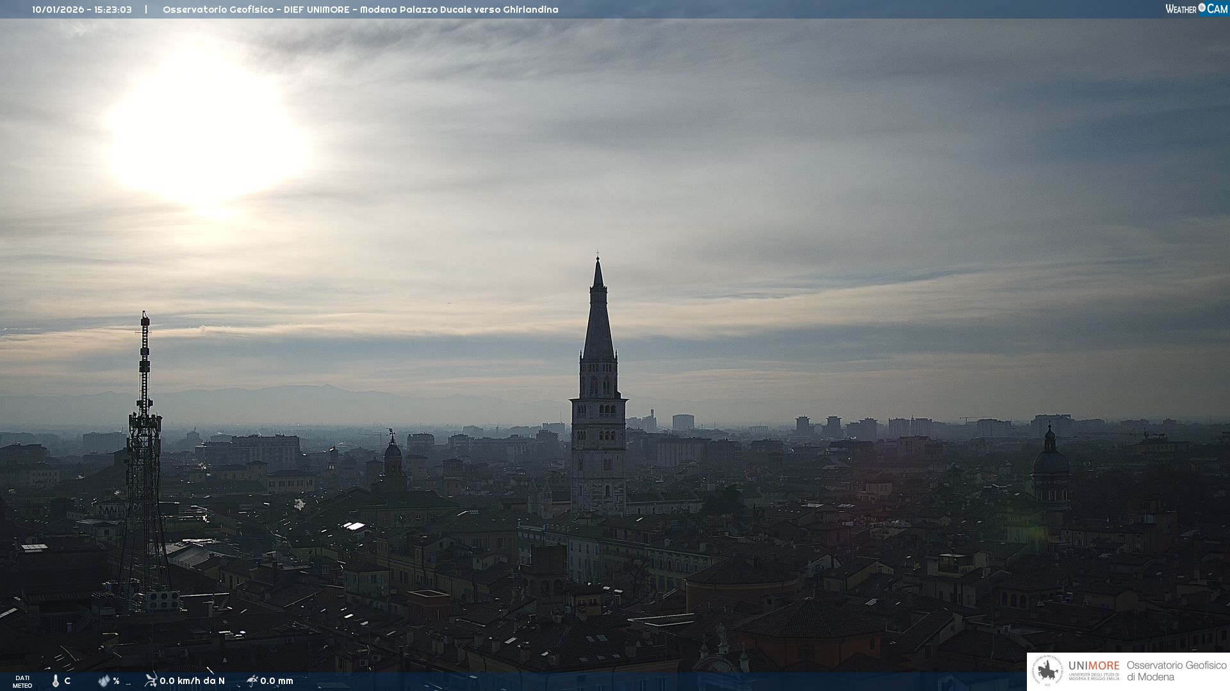Click the 0.0 mm rainfall reading
Screen dimensions: 1230x691
277,681
